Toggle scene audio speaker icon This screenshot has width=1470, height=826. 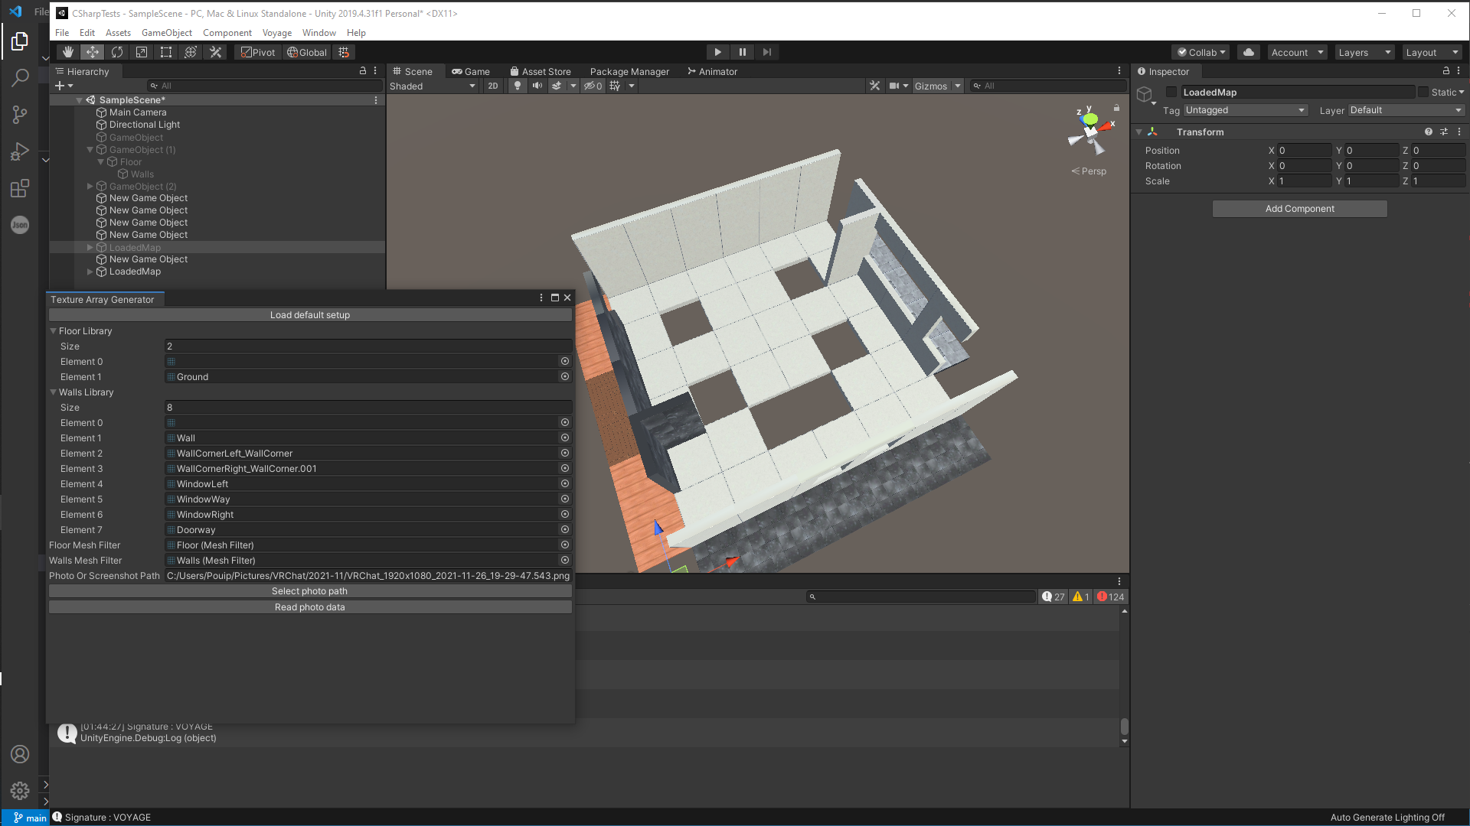[537, 86]
